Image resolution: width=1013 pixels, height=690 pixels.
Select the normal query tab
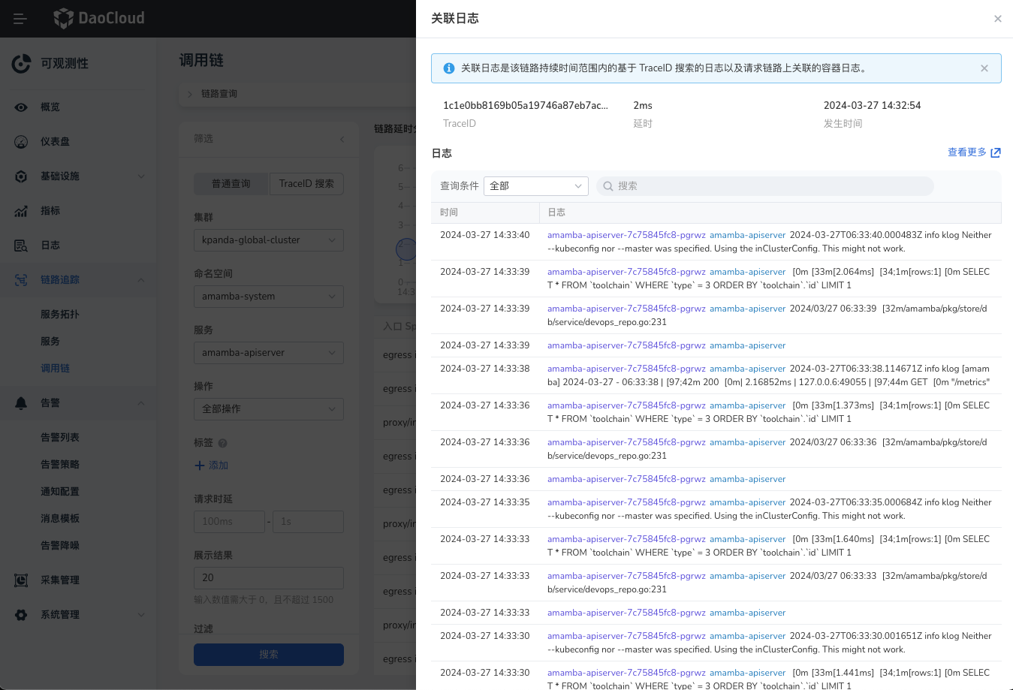[x=231, y=184]
